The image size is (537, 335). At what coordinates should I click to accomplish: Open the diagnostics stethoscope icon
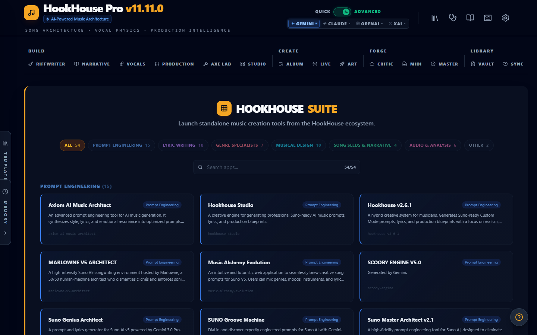pyautogui.click(x=452, y=17)
